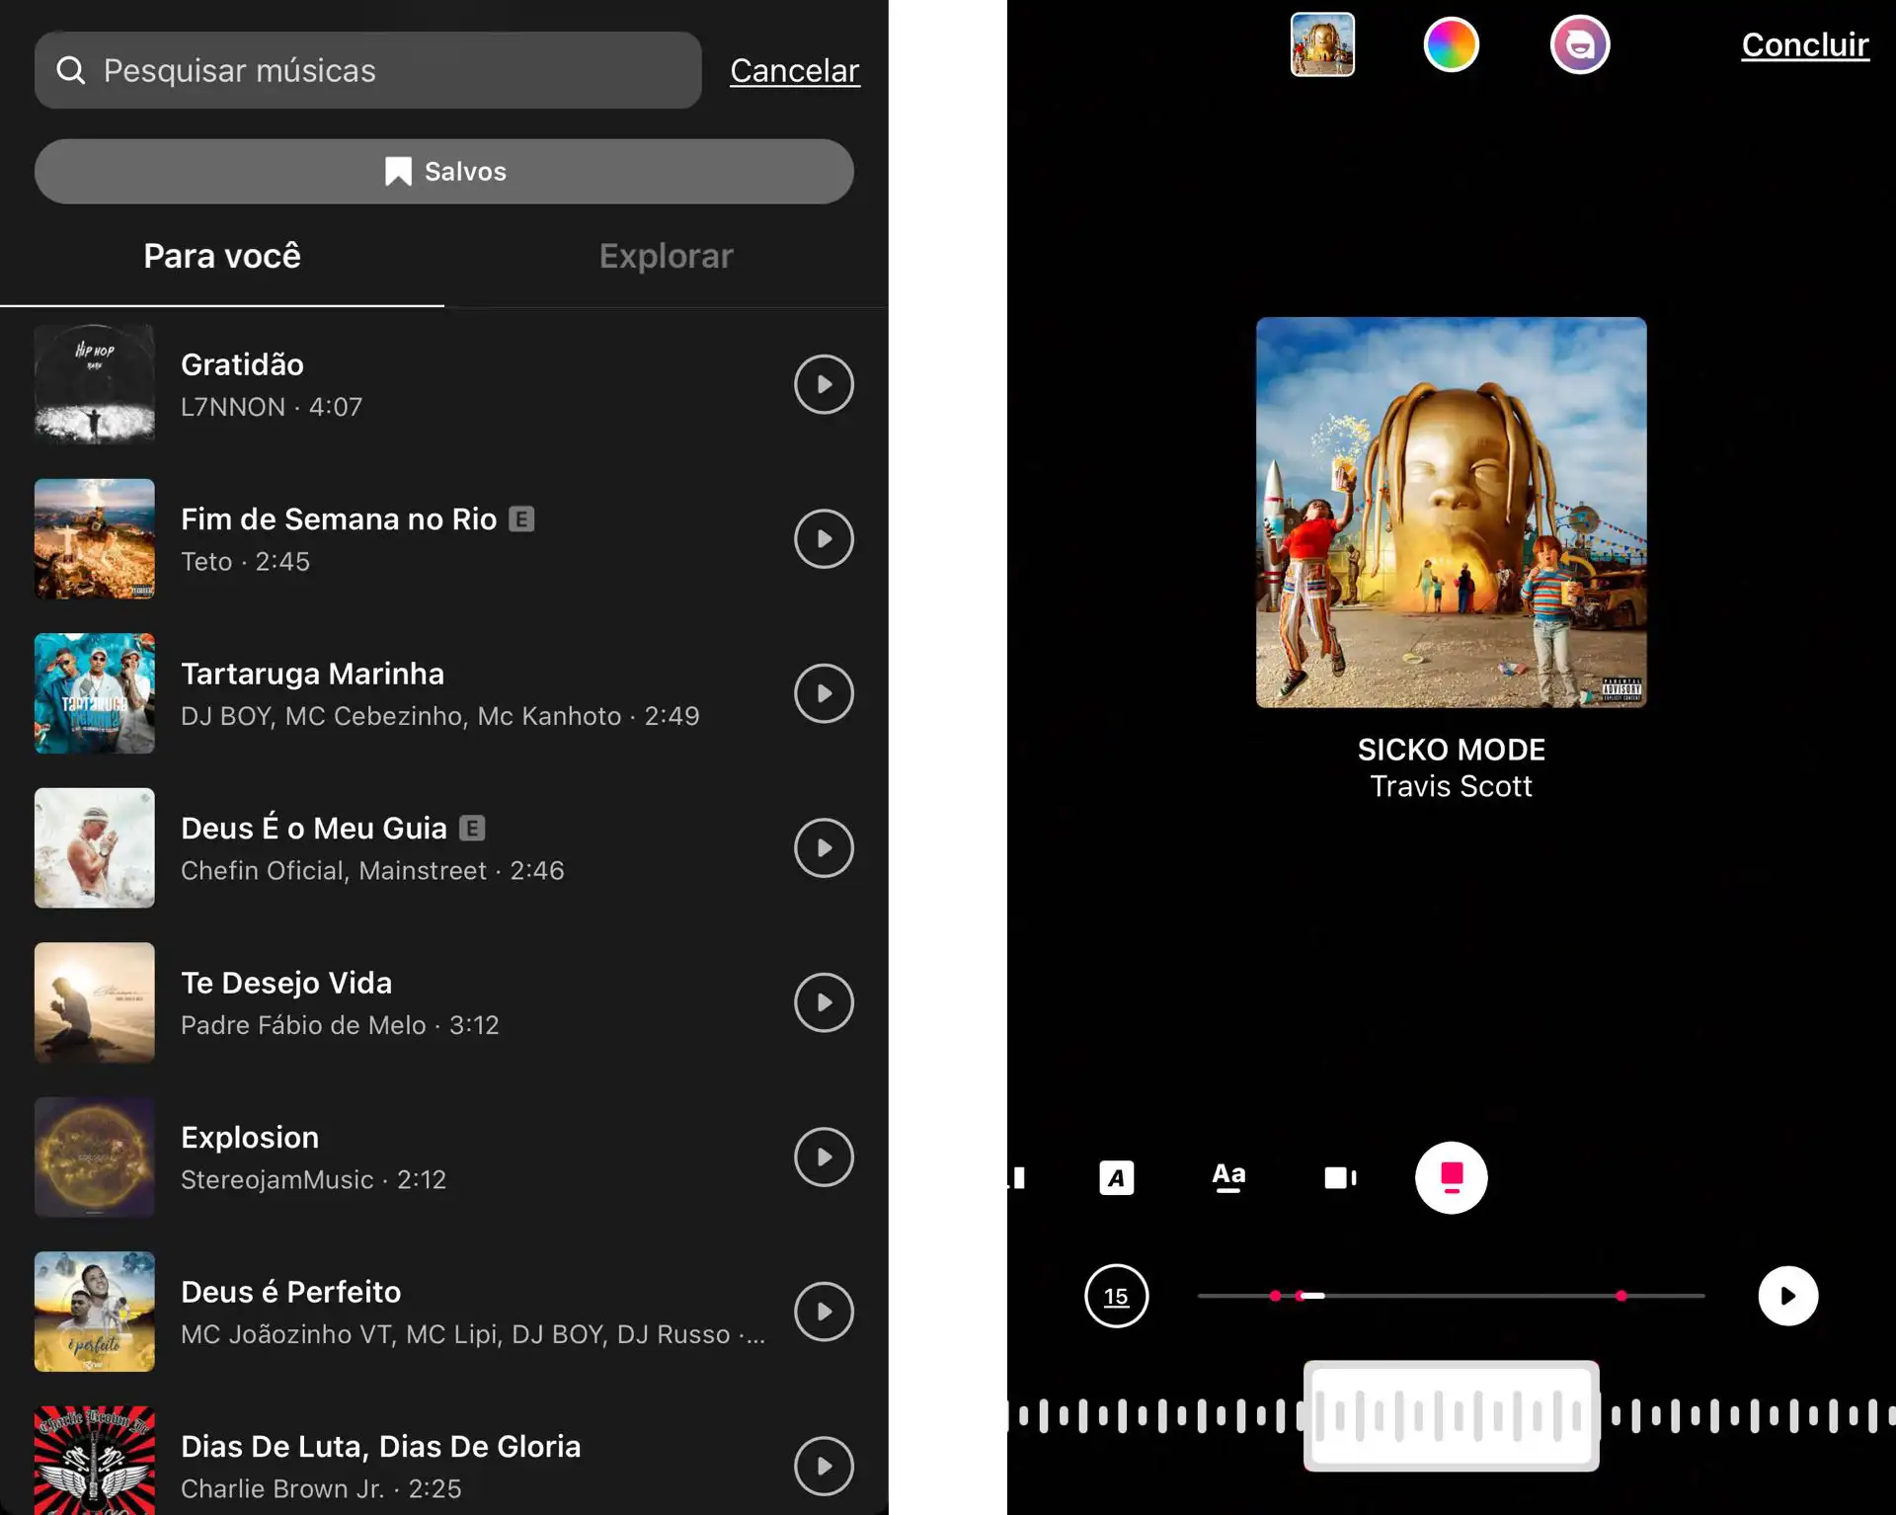Click the Pesquisar músicas search field

coord(367,70)
